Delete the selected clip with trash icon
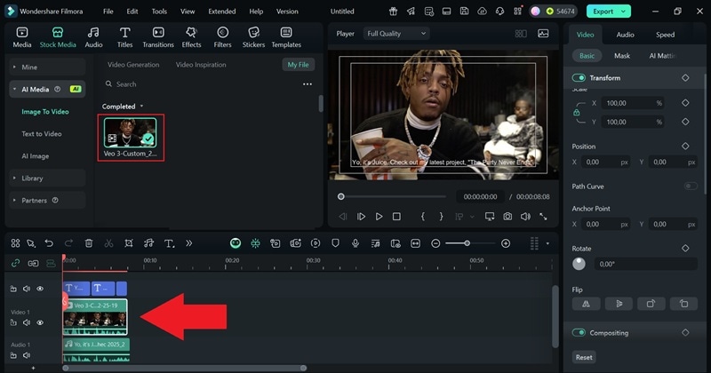711x373 pixels. coord(89,243)
